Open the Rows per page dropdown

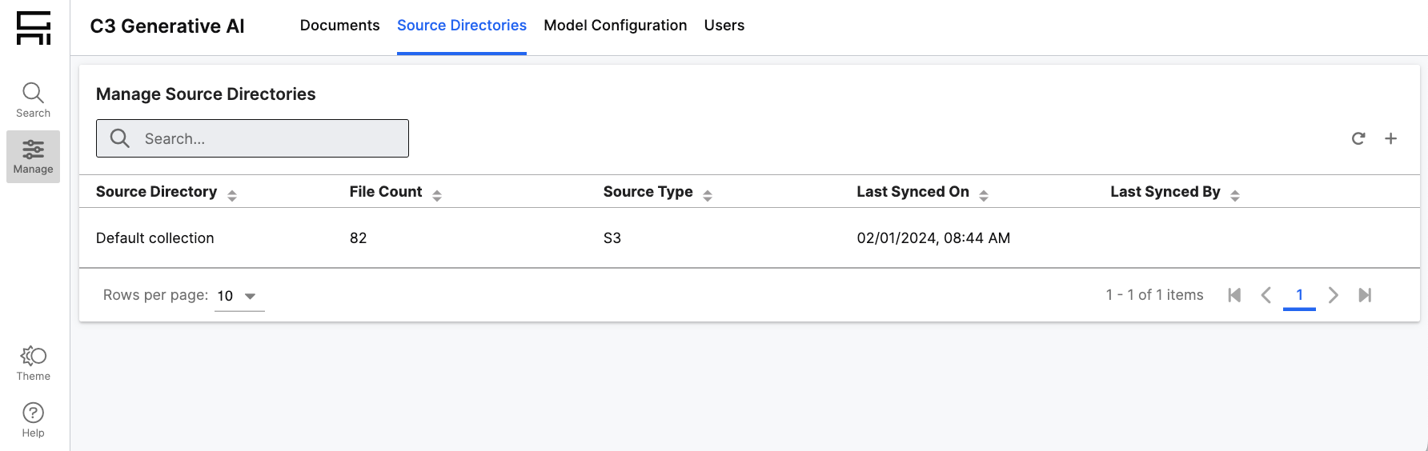click(239, 296)
